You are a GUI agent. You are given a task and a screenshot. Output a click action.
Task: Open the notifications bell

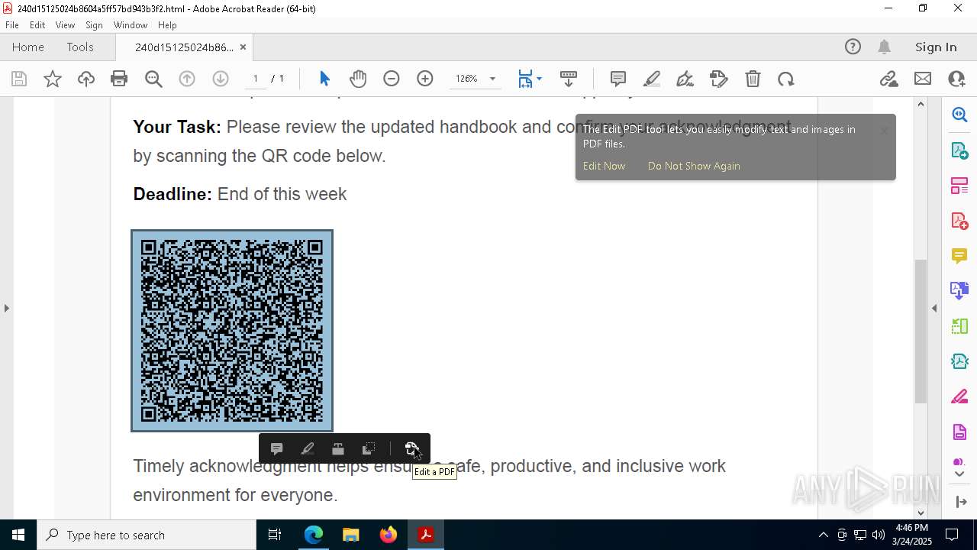pyautogui.click(x=884, y=47)
